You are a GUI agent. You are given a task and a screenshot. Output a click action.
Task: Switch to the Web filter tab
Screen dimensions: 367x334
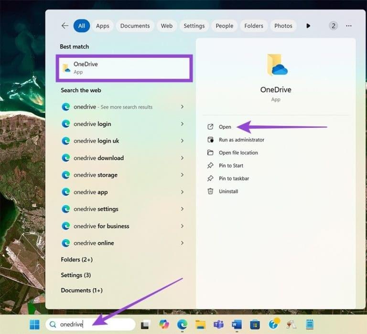(x=167, y=26)
